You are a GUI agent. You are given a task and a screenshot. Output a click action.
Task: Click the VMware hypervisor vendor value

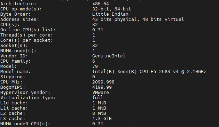point(101,93)
